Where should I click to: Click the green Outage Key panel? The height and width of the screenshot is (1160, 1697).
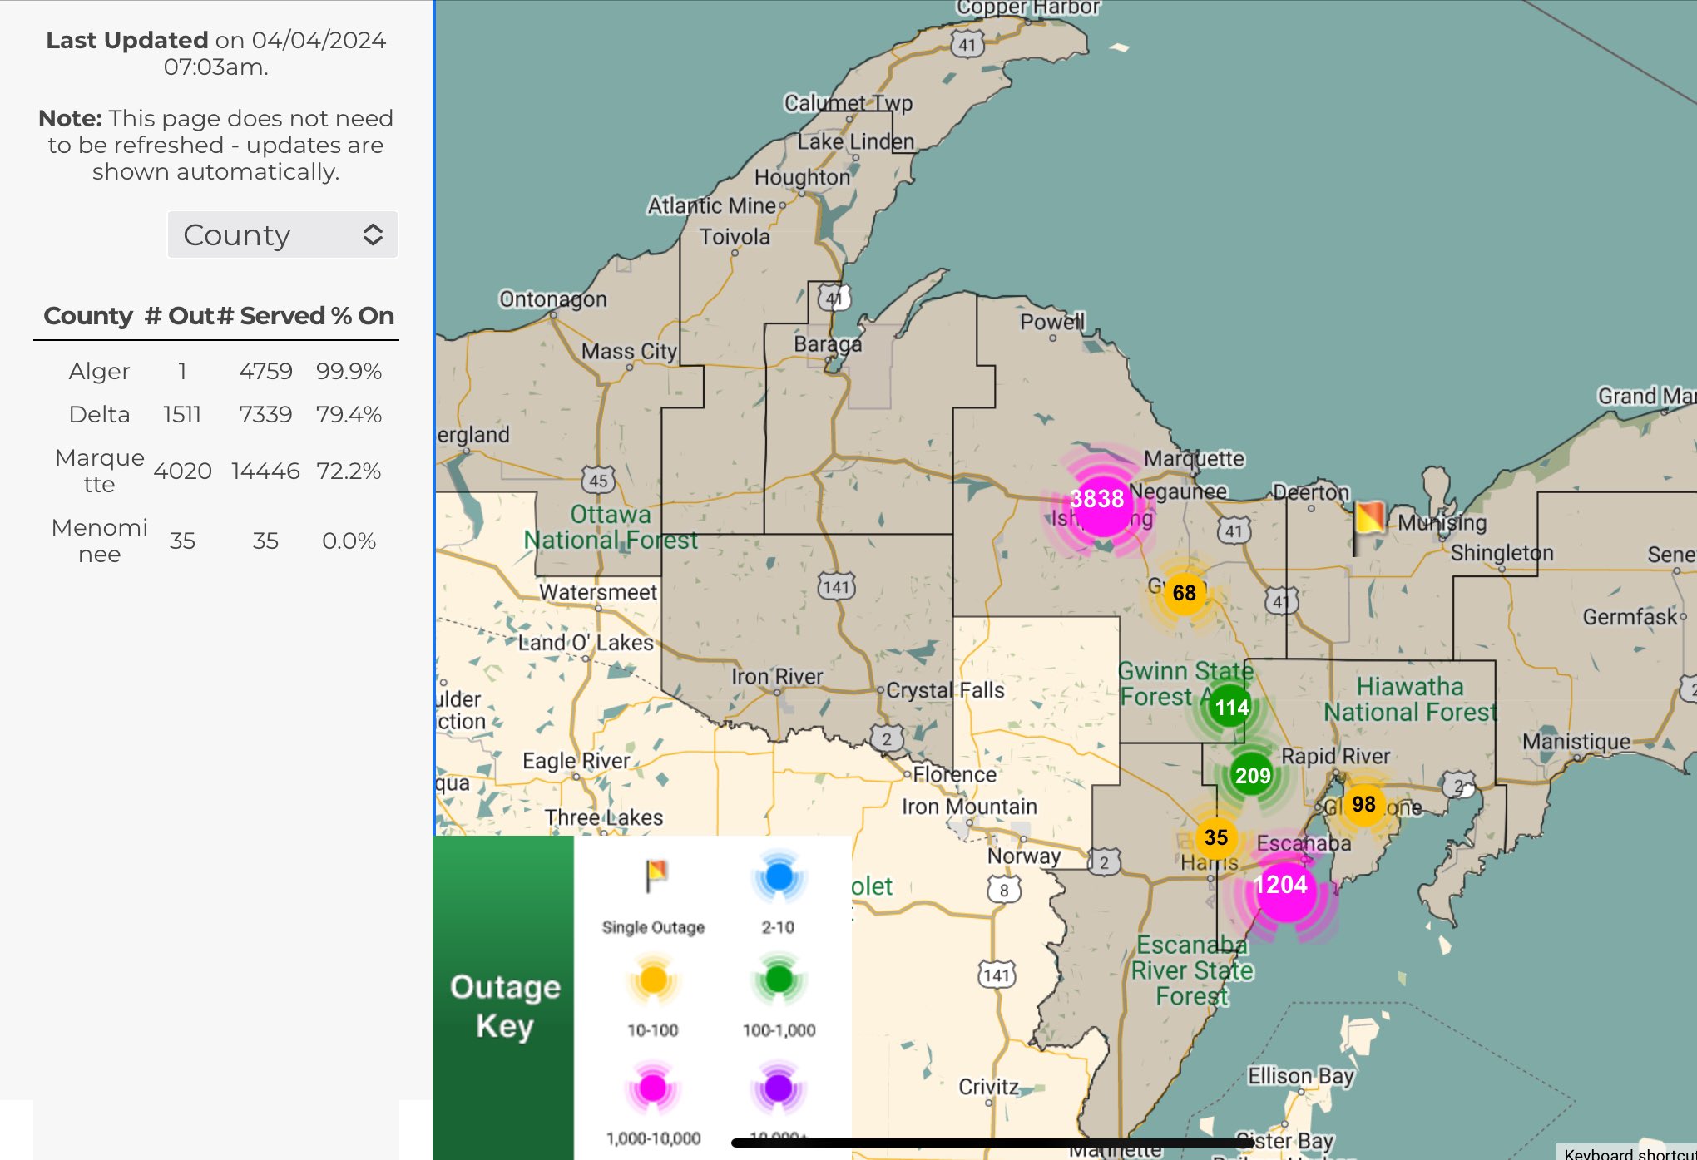(x=504, y=1005)
